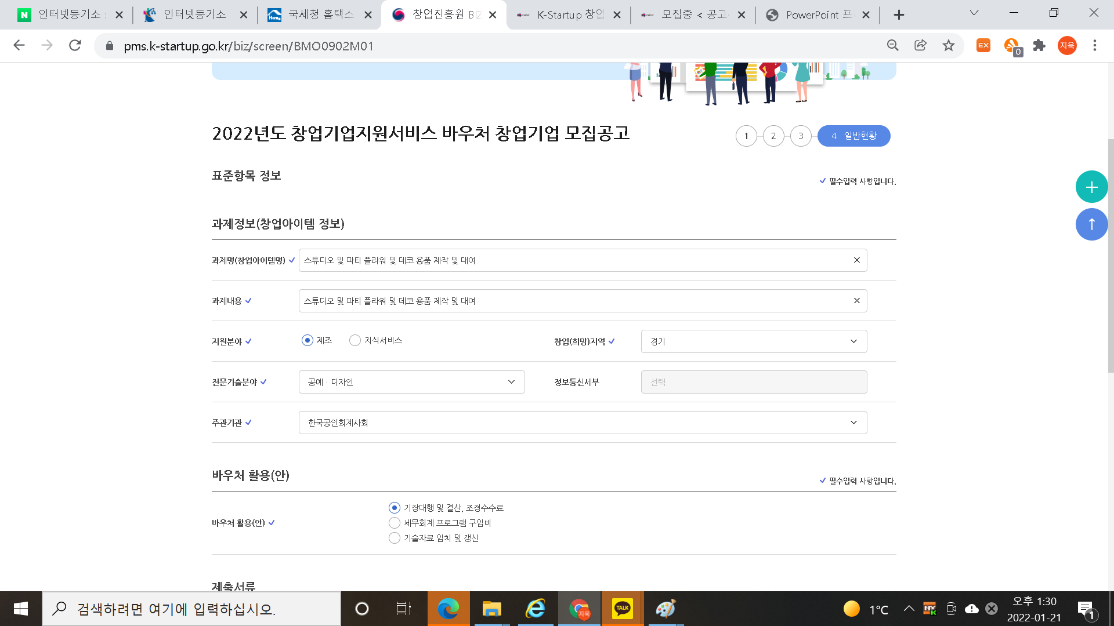Select 제조 radio button

click(x=308, y=340)
